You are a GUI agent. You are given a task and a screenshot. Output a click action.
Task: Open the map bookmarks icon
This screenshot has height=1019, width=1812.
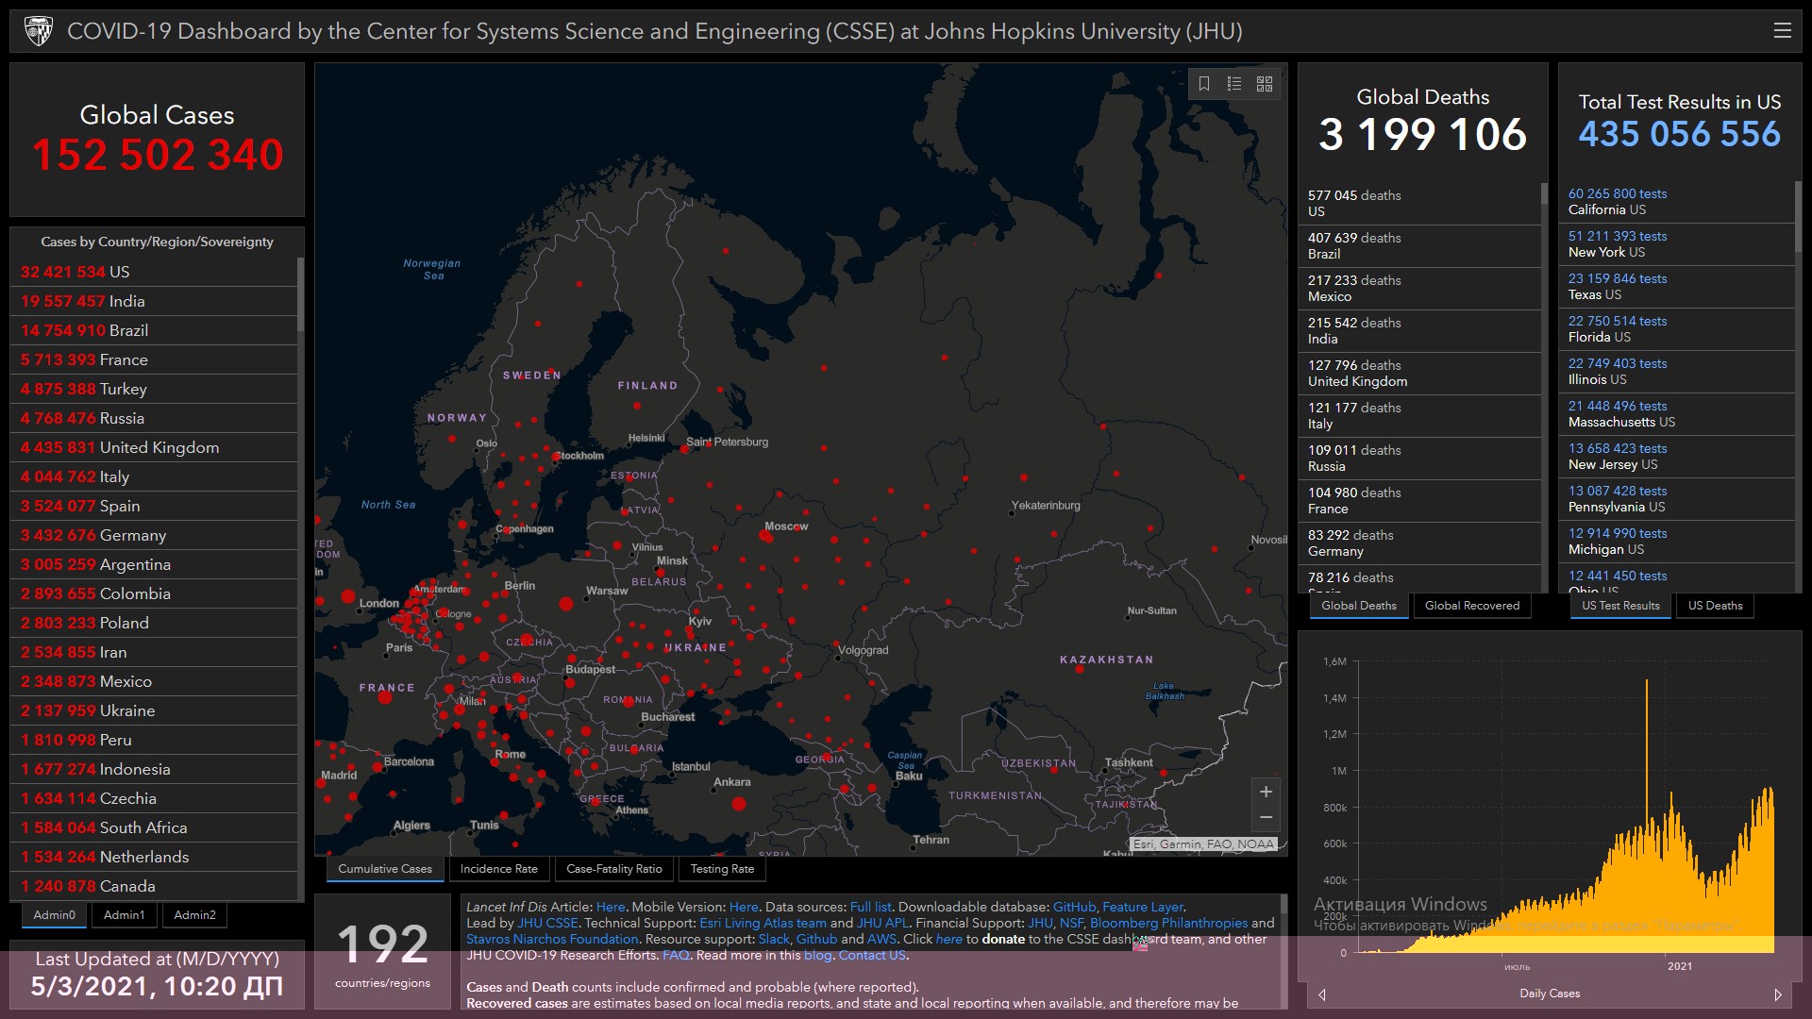click(1204, 84)
